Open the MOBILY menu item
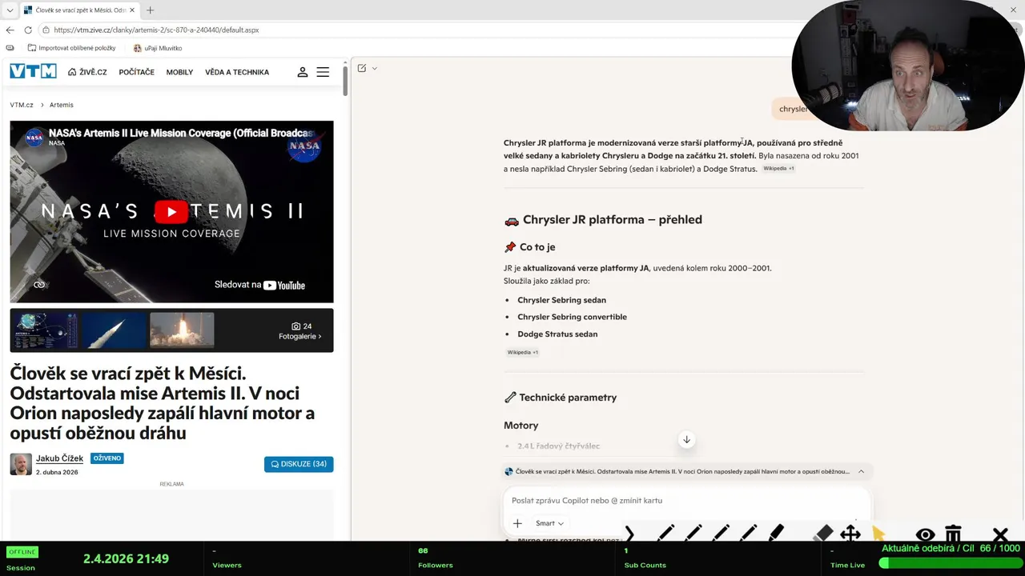Image resolution: width=1025 pixels, height=576 pixels. click(179, 72)
